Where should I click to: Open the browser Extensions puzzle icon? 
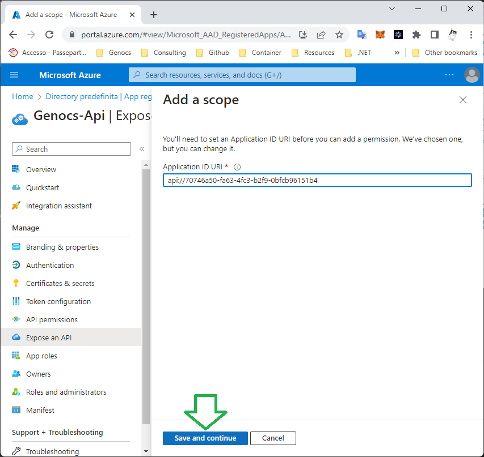pos(416,35)
